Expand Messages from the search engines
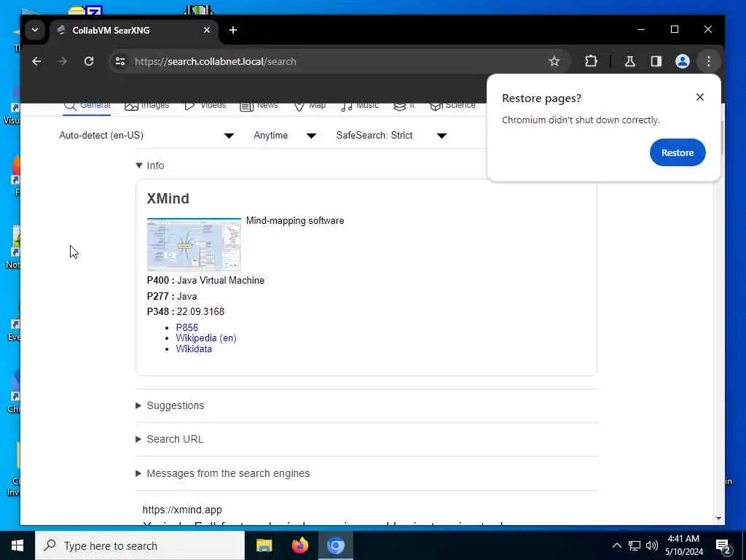The width and height of the screenshot is (746, 560). tap(223, 473)
